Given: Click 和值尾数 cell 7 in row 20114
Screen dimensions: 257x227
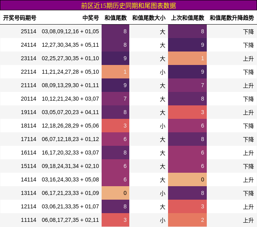Looking at the screenshot, I should 115,99.
